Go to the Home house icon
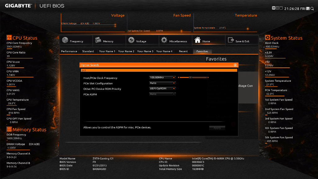The height and width of the screenshot is (179, 318). point(198,40)
